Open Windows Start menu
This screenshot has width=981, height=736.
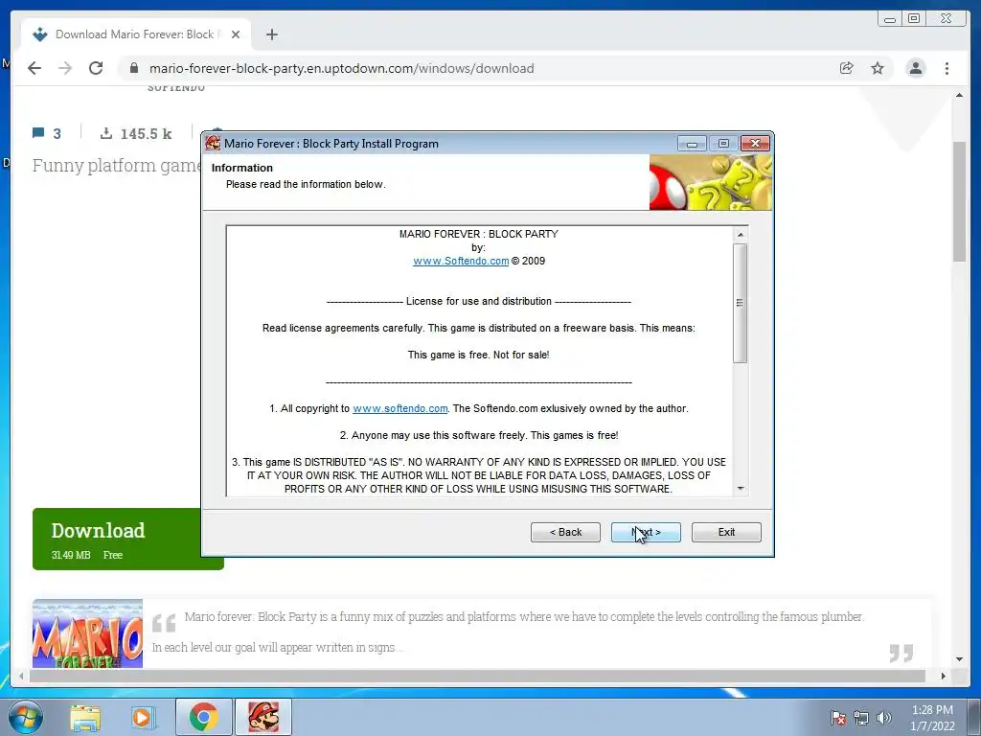pos(26,717)
